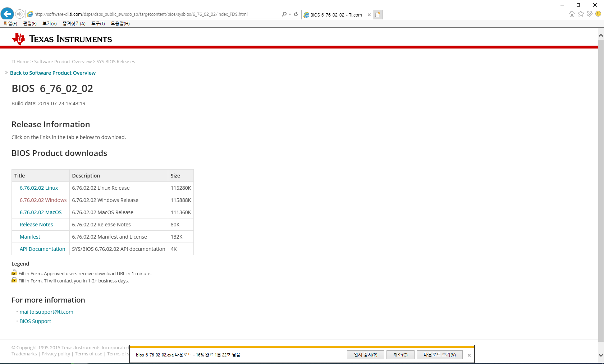Open the 보기(V) menu
This screenshot has width=604, height=364.
[x=50, y=23]
